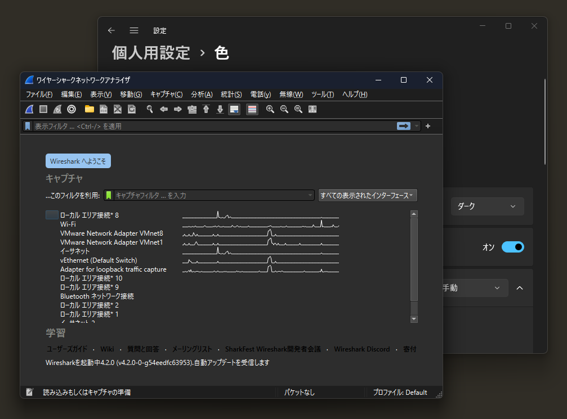Screen dimensions: 567x419
Task: Open the ヘルプ(H) menu
Action: (355, 94)
